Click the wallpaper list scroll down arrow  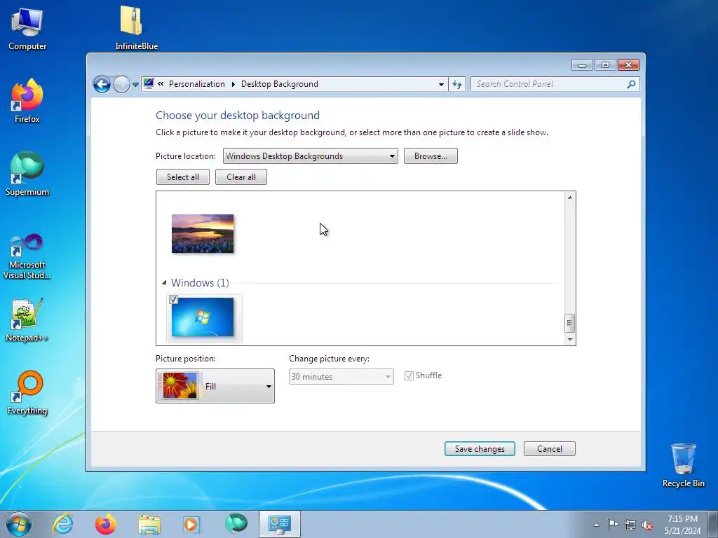point(569,340)
